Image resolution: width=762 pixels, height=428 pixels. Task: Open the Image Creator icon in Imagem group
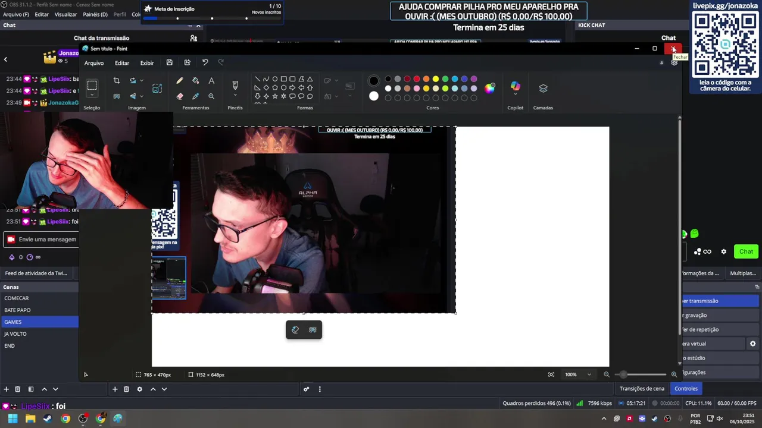click(x=157, y=88)
